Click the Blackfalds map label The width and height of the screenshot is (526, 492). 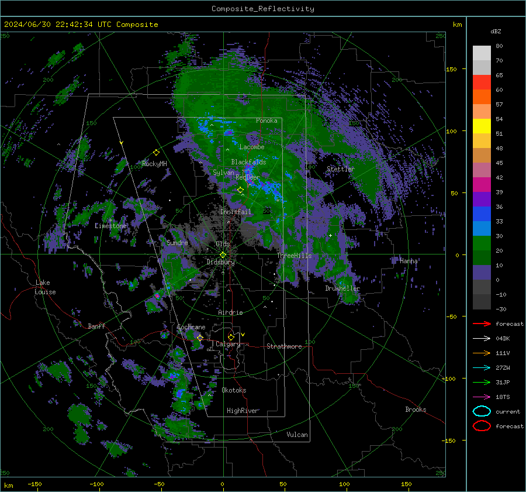point(248,162)
